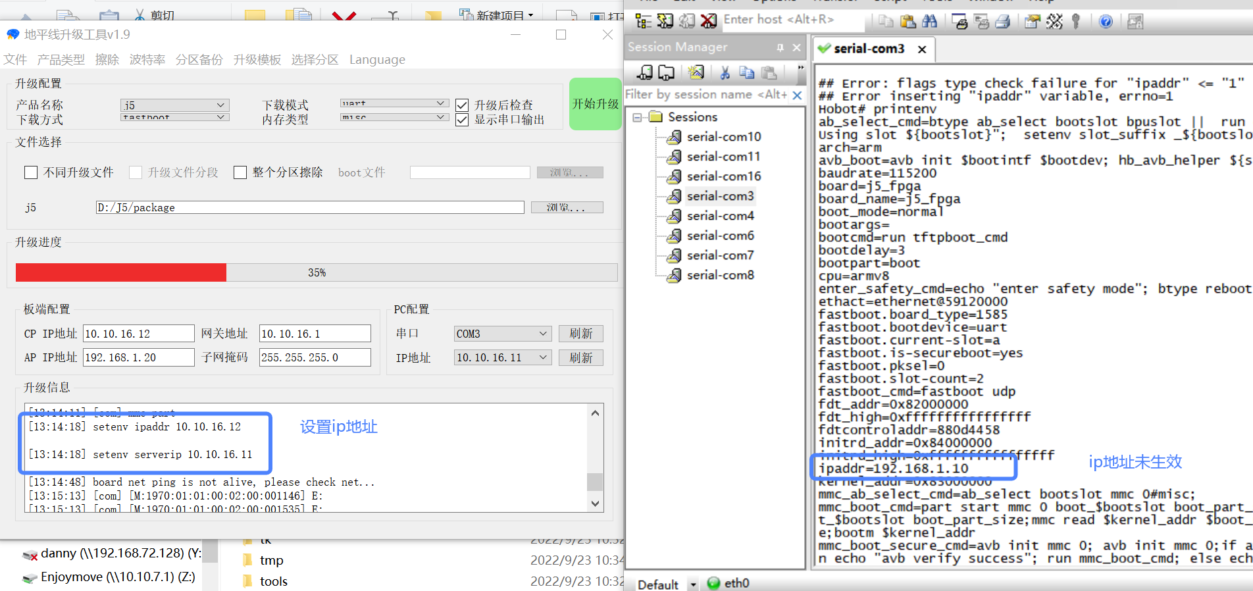Image resolution: width=1253 pixels, height=591 pixels.
Task: Click 浏览 button next to D:/J5/package
Action: tap(567, 207)
